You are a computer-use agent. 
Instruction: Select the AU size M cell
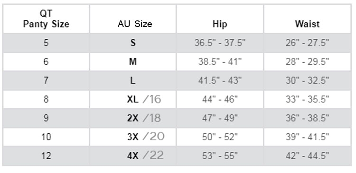coord(133,62)
